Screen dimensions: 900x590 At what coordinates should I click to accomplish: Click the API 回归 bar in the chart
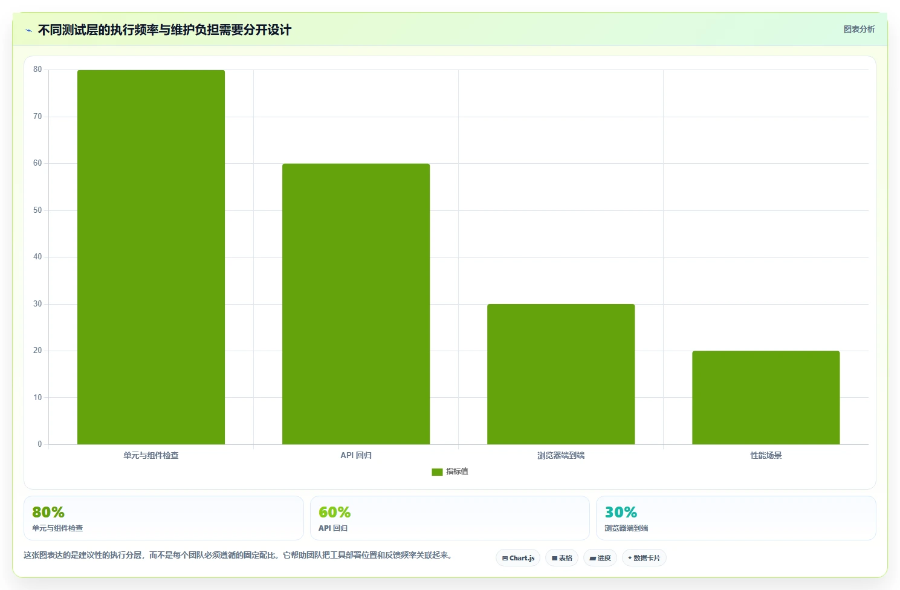tap(356, 304)
